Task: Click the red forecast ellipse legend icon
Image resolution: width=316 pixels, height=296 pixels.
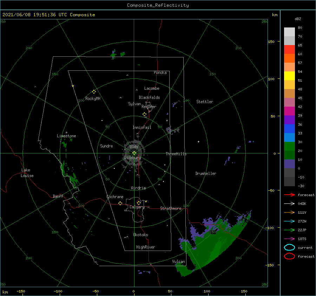Action: pos(289,256)
